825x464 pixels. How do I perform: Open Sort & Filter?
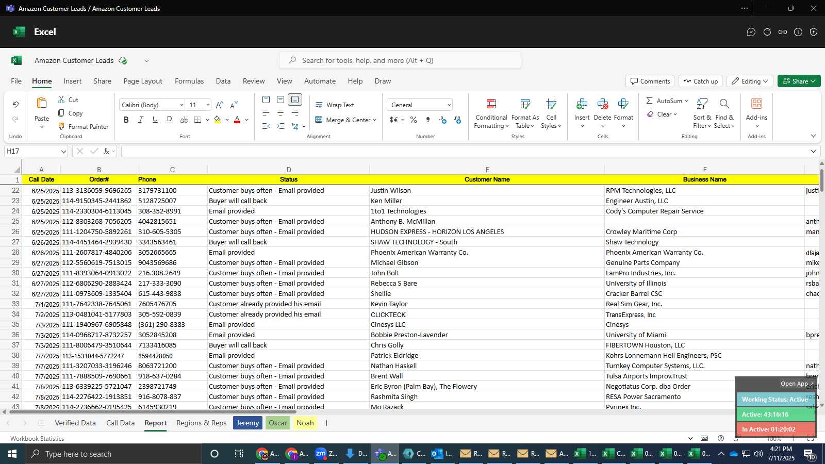[702, 113]
